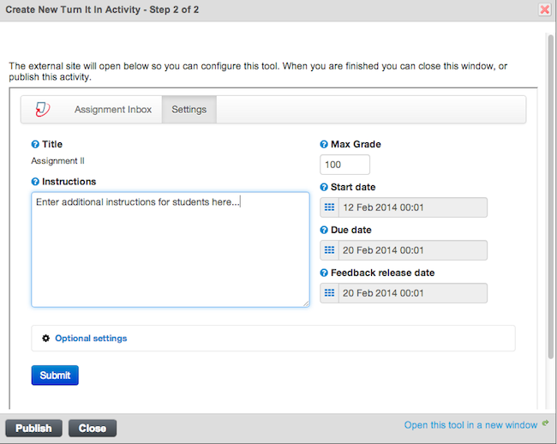Click the Turnitin logo icon
This screenshot has height=444, width=557.
tap(43, 109)
